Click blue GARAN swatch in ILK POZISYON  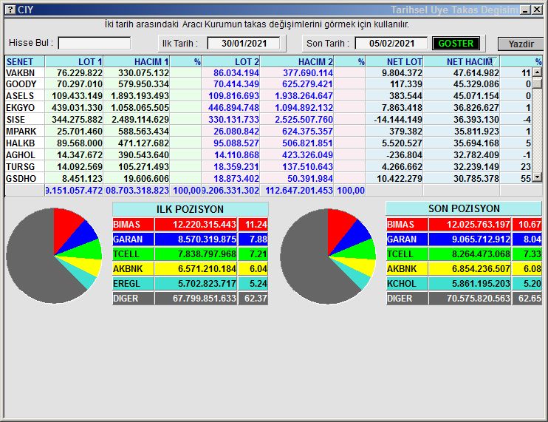coord(133,239)
